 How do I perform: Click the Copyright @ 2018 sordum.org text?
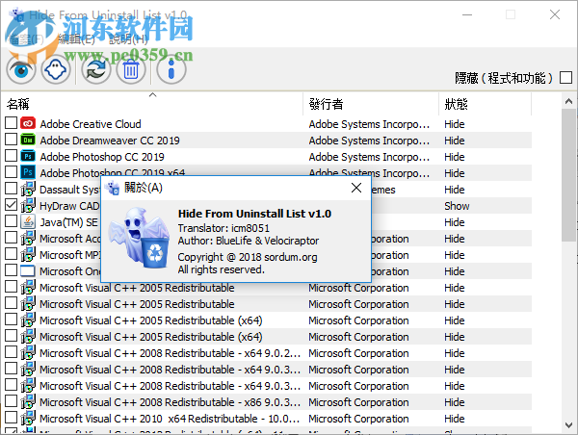(248, 257)
